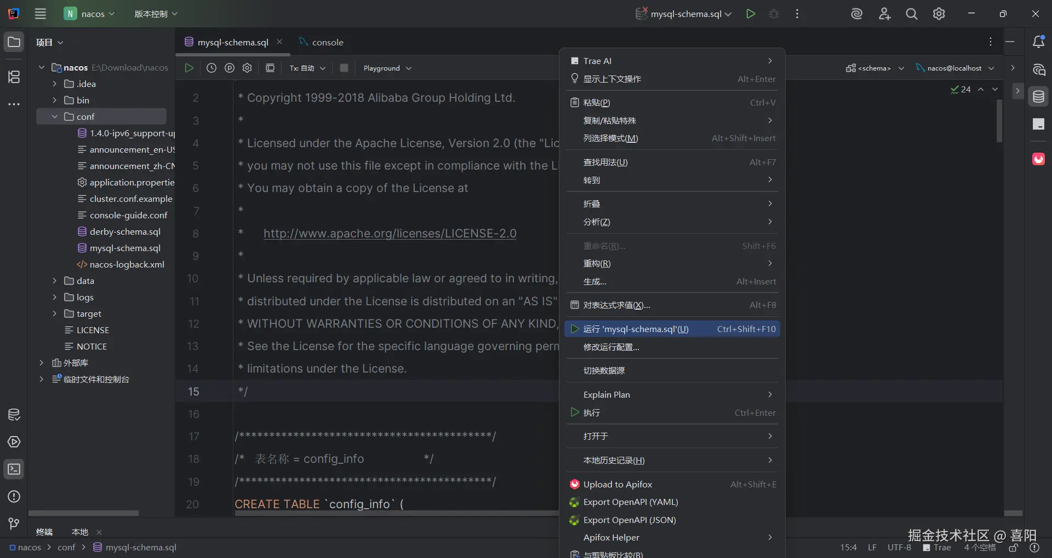Image resolution: width=1052 pixels, height=558 pixels.
Task: Open the 版本控制 dropdown
Action: click(156, 14)
